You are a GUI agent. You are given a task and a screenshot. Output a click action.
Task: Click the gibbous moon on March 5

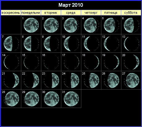click(112, 25)
